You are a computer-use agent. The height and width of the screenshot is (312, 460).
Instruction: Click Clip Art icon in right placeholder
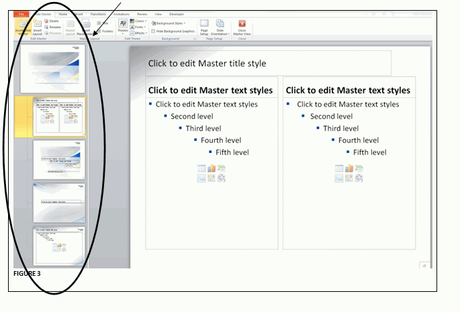click(349, 178)
